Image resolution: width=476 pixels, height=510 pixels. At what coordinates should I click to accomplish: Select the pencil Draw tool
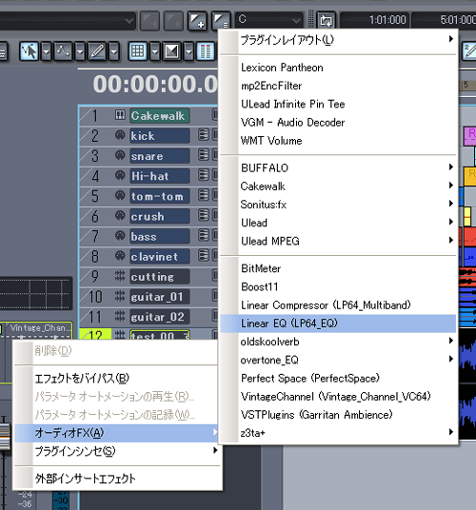[97, 51]
